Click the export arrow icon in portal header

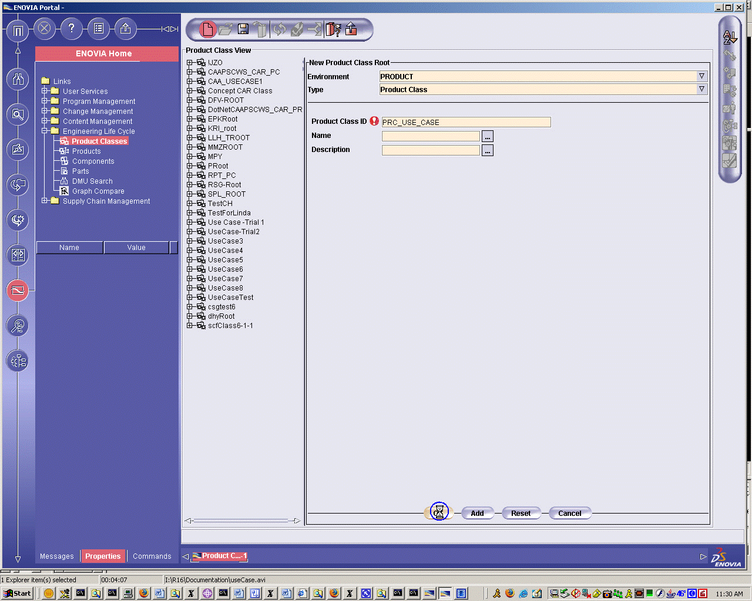tap(126, 28)
